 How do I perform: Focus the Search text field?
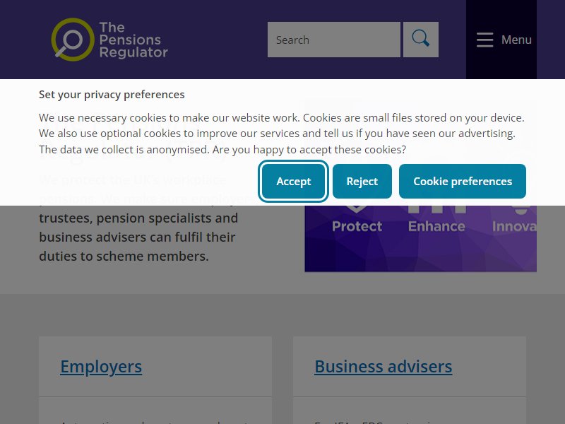pos(333,40)
